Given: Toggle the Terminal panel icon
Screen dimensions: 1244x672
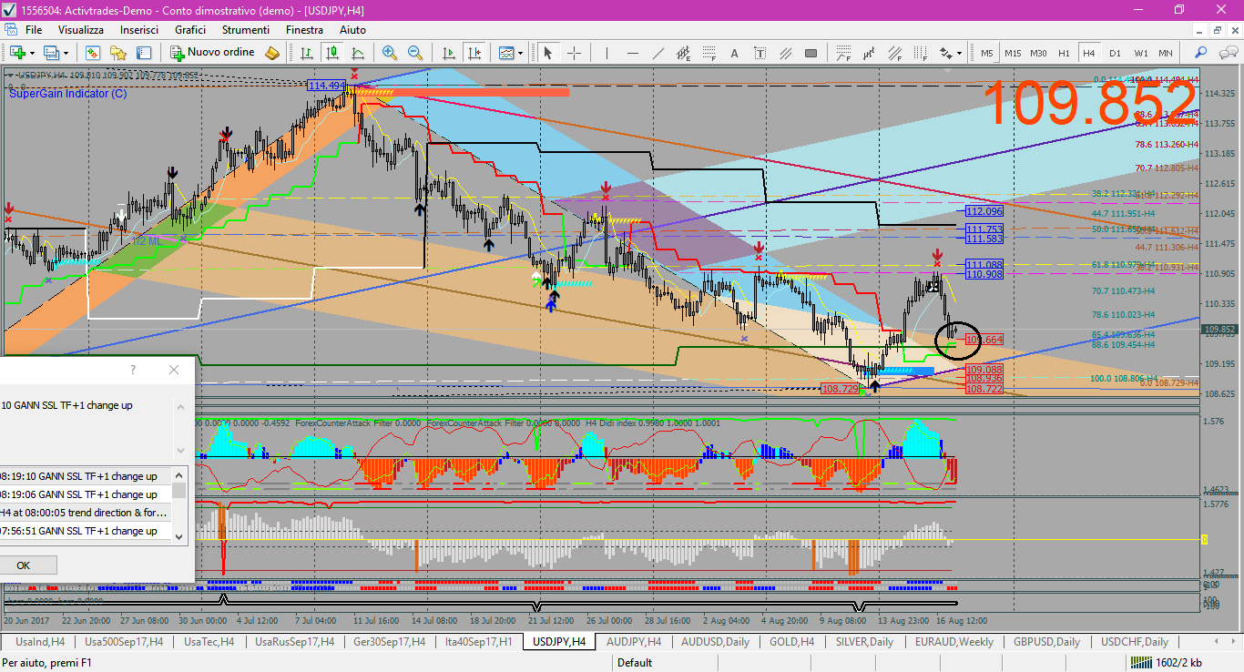Looking at the screenshot, I should (x=144, y=53).
